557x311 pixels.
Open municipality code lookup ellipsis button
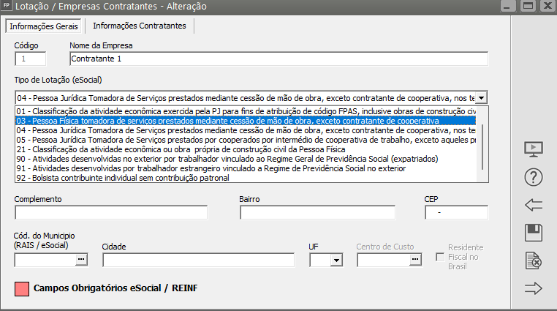(81, 260)
